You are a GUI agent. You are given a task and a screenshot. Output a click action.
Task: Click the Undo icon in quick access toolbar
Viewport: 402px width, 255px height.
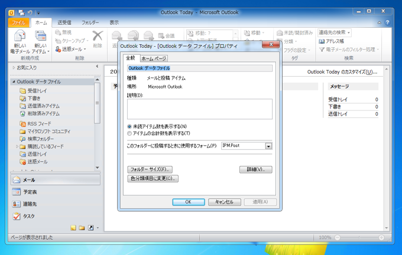(30, 12)
